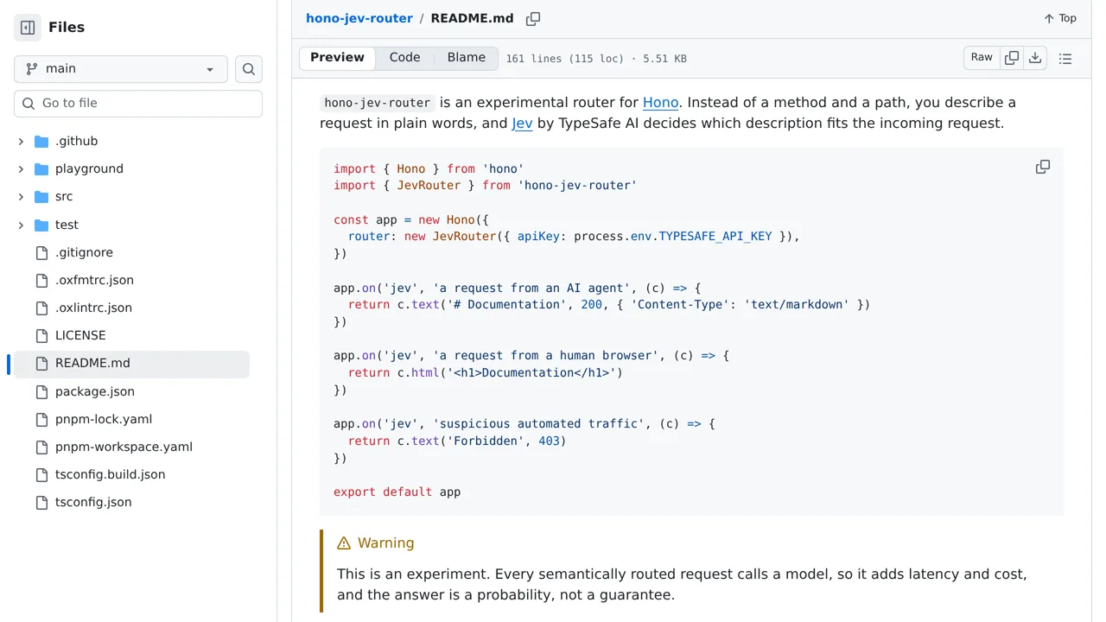Viewport: 1106px width, 622px height.
Task: Expand the src folder chevron
Action: 21,197
